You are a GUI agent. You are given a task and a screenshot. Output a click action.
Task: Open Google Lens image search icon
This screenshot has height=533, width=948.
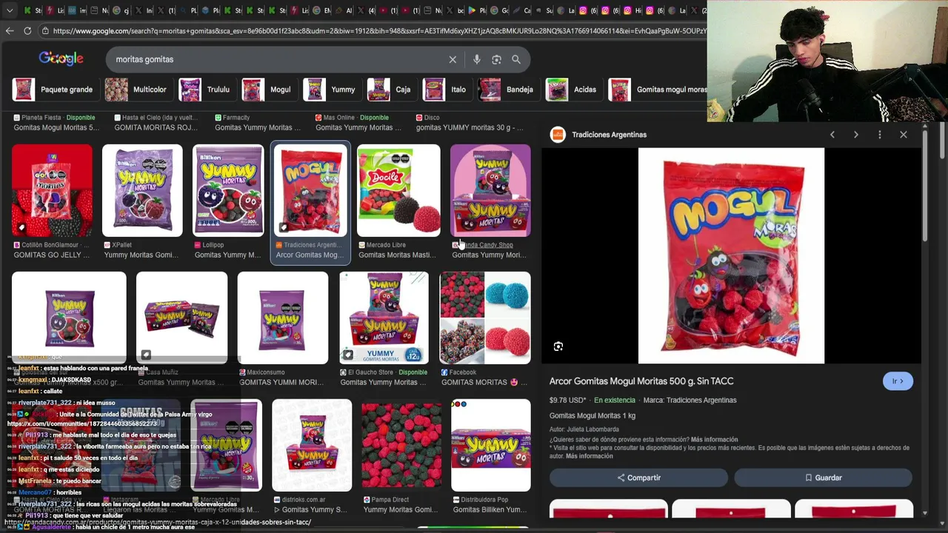pyautogui.click(x=496, y=59)
